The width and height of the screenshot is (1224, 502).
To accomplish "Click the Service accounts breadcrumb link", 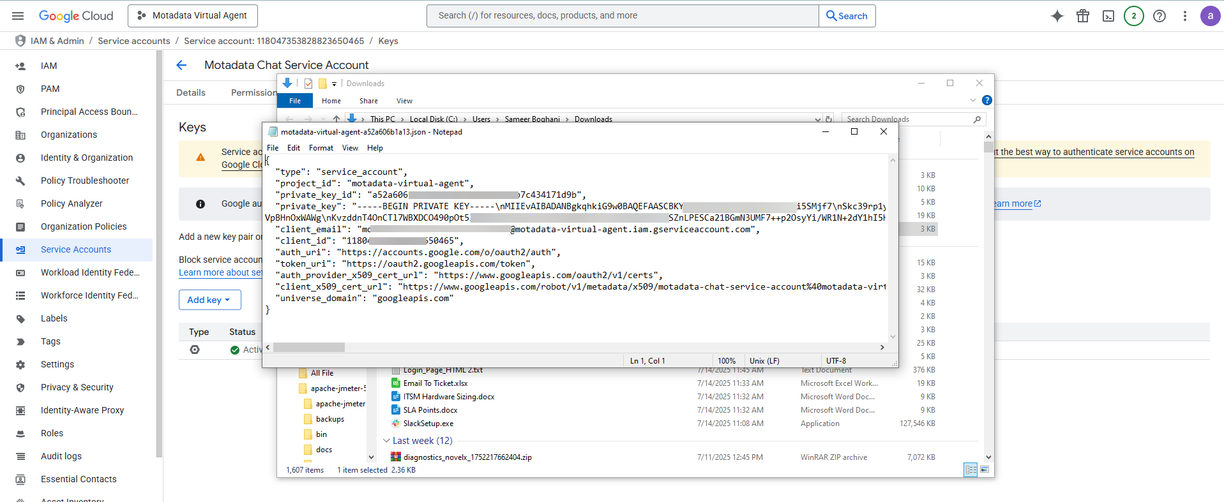I will tap(134, 41).
